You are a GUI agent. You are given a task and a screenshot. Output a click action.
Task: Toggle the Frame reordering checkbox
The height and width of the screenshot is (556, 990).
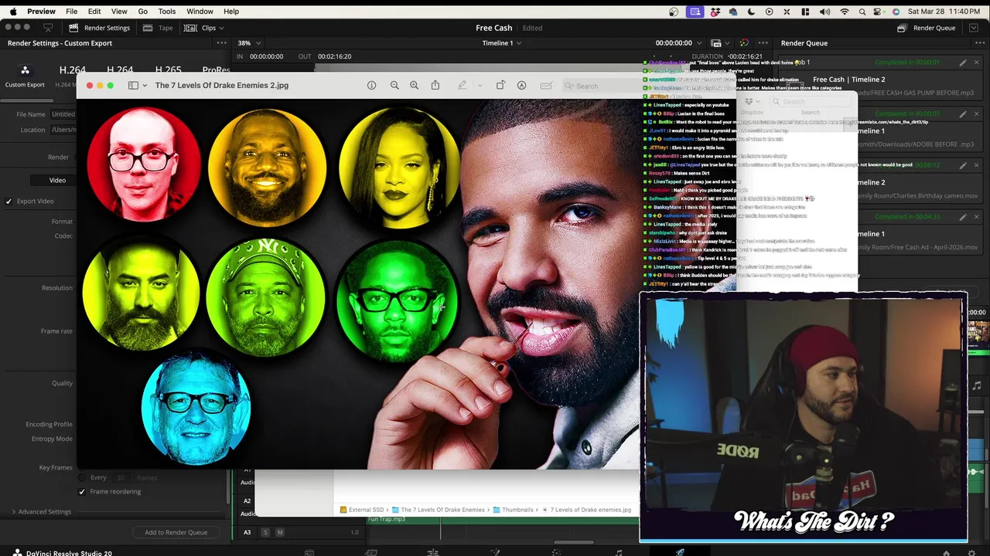tap(82, 492)
